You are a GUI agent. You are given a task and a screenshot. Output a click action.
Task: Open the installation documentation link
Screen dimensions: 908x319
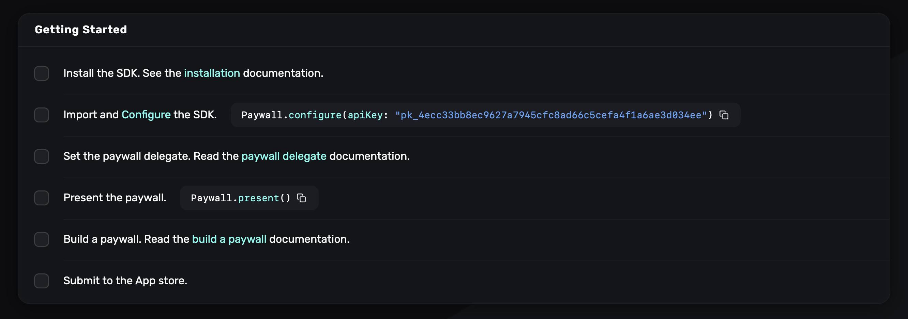click(x=211, y=73)
